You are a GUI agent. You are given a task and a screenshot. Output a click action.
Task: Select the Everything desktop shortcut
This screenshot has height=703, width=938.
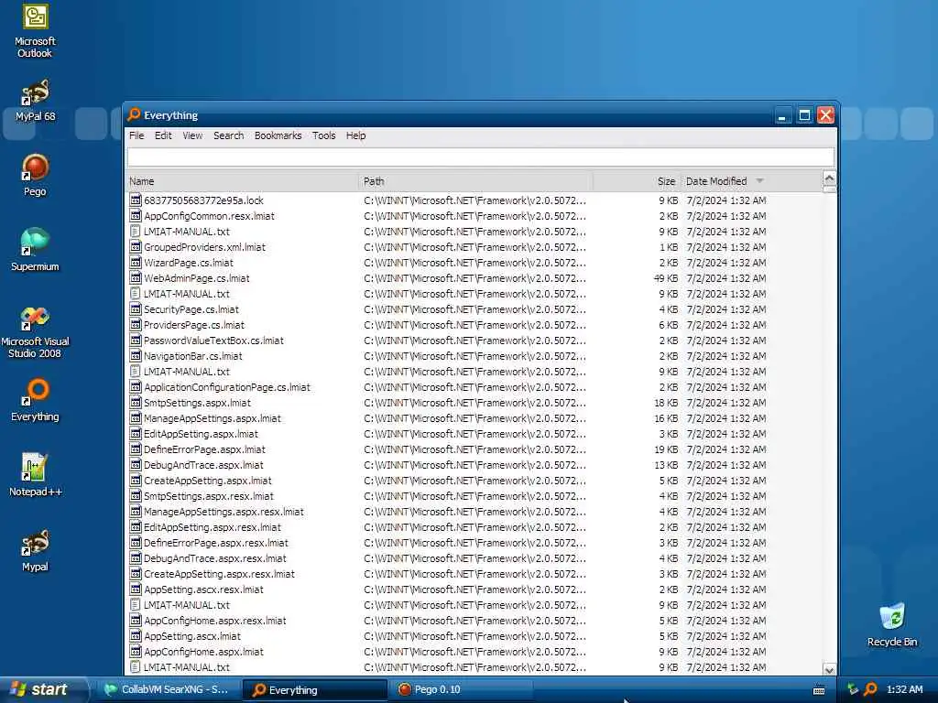pos(35,399)
